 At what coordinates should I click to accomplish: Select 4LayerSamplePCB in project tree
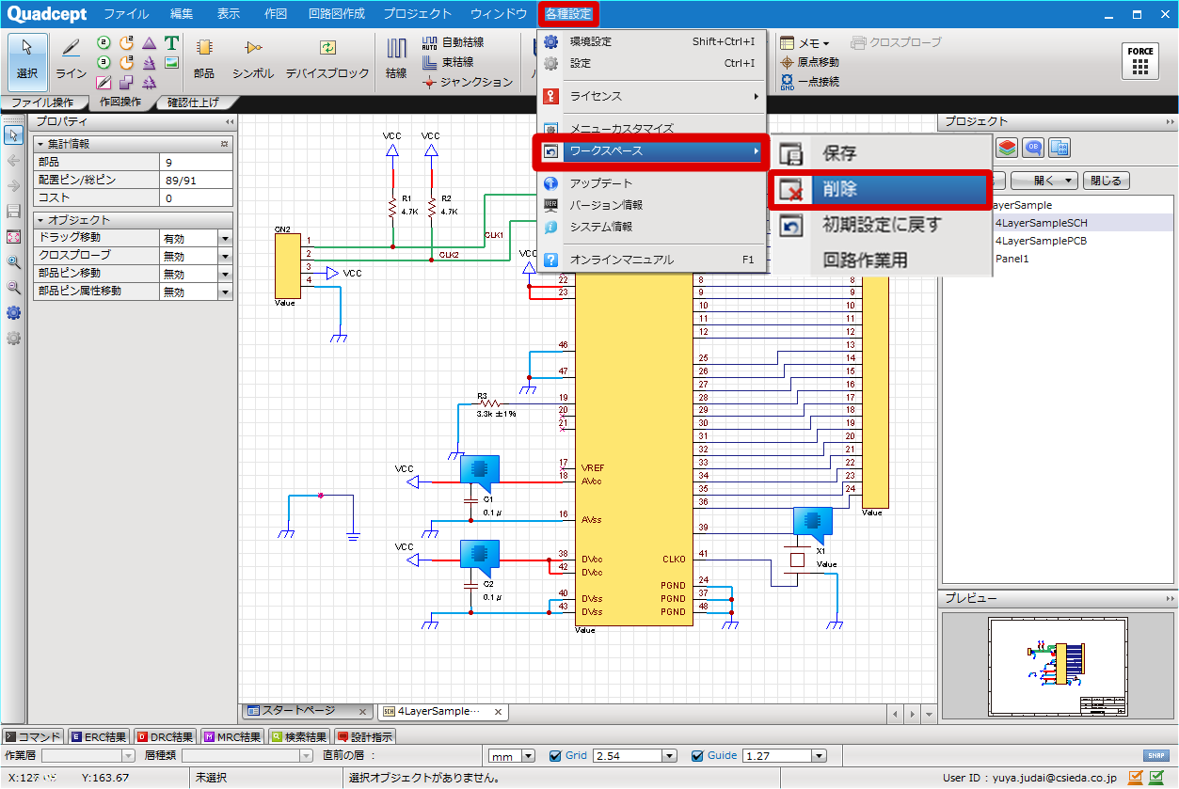(x=1041, y=241)
